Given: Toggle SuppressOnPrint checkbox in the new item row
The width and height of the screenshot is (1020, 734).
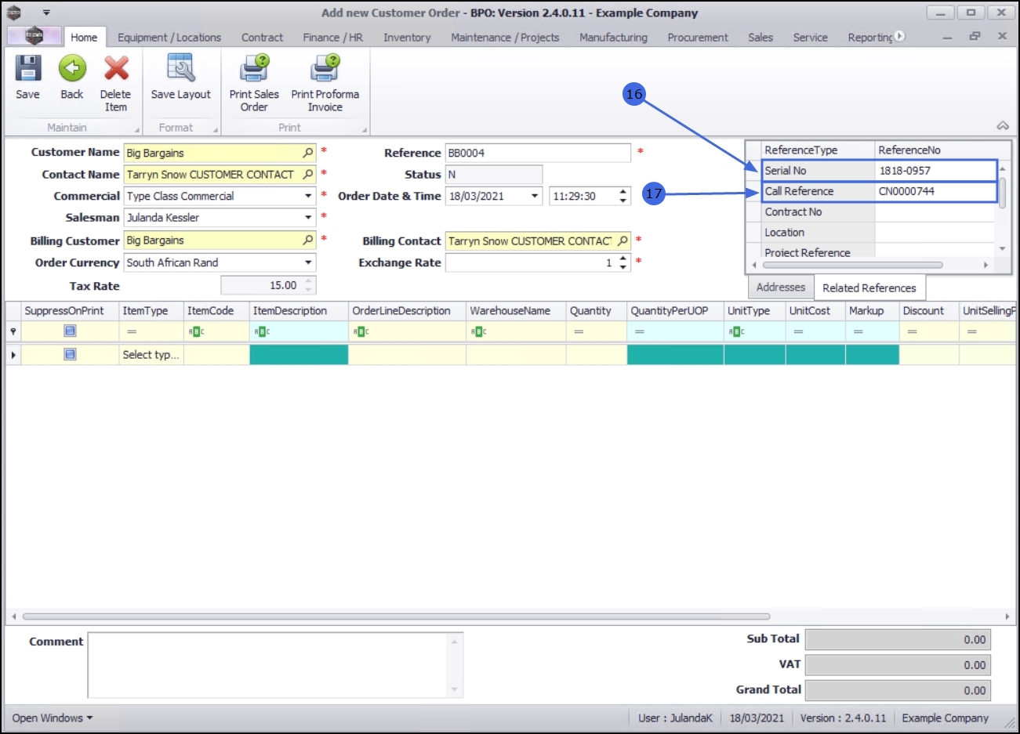Looking at the screenshot, I should (x=70, y=355).
